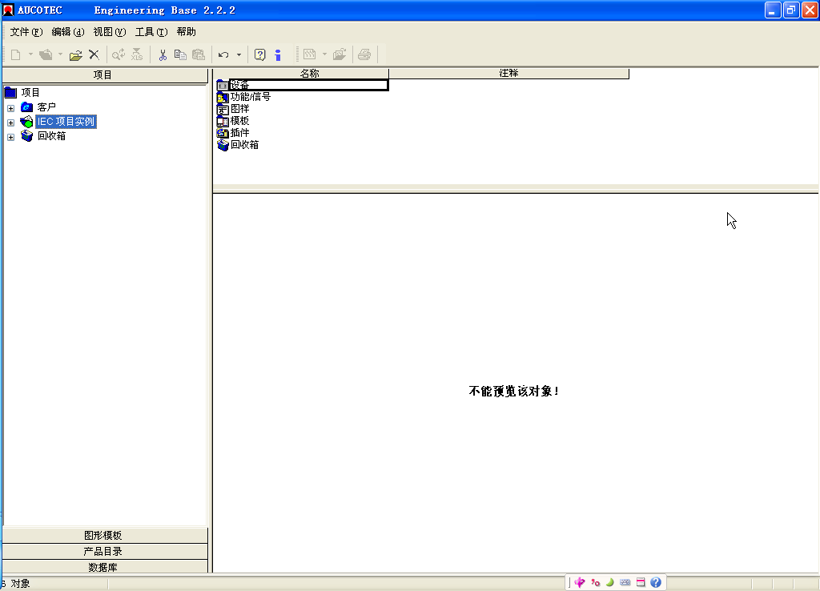
Task: Open the 文件 menu
Action: click(x=26, y=32)
